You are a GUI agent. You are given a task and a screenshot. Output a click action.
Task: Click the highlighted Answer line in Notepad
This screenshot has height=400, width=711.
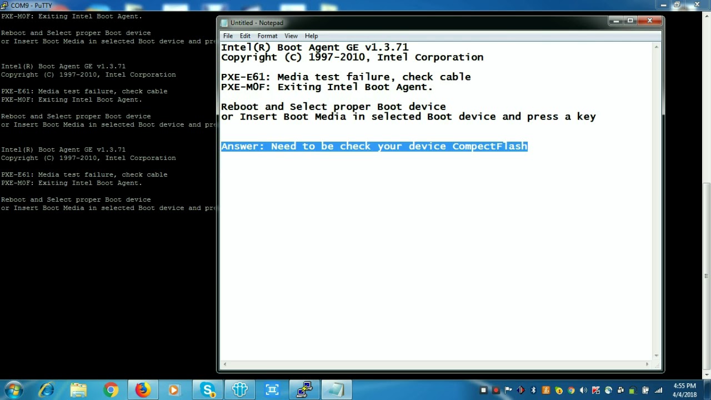[x=374, y=146]
